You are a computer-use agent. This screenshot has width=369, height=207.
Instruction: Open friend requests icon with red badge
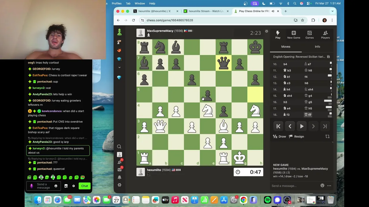tap(120, 162)
